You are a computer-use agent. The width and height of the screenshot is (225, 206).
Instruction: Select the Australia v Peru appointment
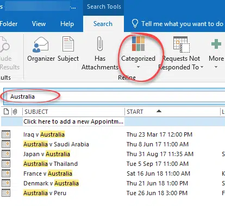(x=45, y=193)
